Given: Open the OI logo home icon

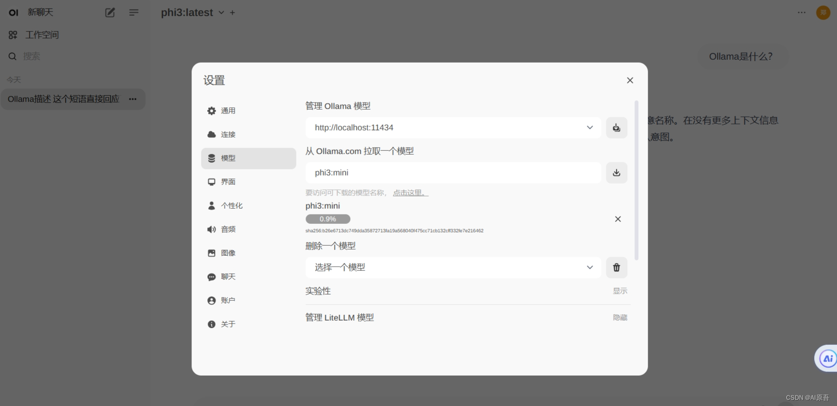Looking at the screenshot, I should pyautogui.click(x=14, y=13).
